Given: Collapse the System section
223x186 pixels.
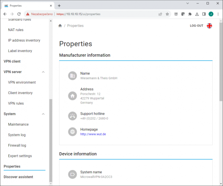Looking at the screenshot, I should [x=43, y=114].
